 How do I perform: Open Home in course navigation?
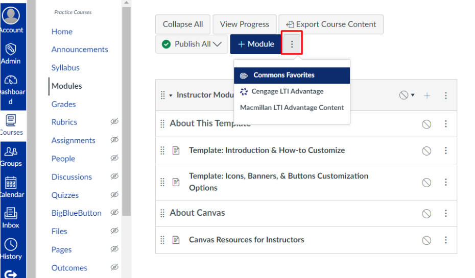pos(62,32)
